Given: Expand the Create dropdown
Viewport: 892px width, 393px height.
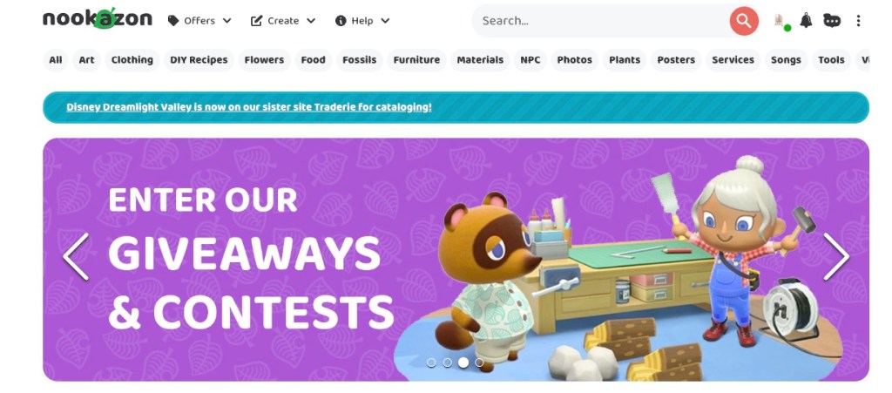Looking at the screenshot, I should (x=283, y=20).
